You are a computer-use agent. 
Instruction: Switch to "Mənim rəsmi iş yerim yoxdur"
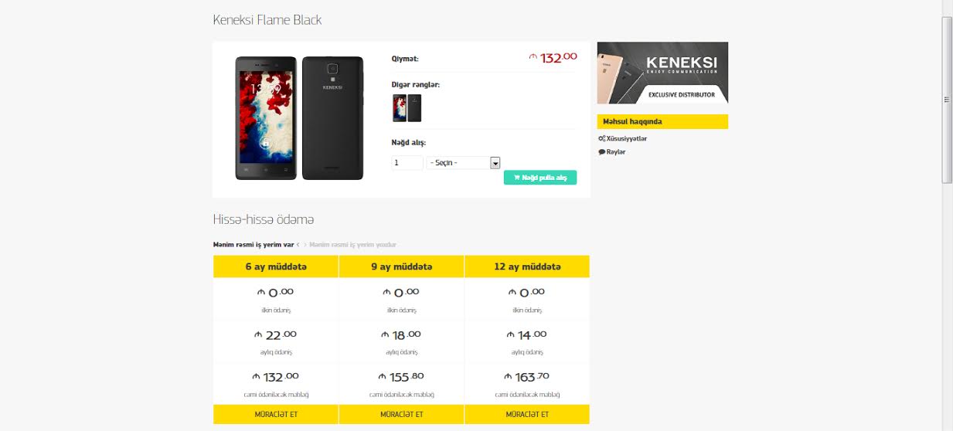point(352,245)
